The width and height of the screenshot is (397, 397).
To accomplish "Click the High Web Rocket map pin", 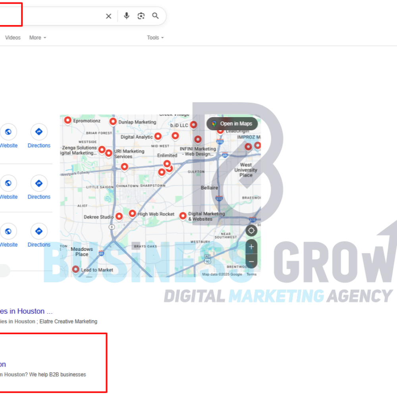I will (132, 214).
